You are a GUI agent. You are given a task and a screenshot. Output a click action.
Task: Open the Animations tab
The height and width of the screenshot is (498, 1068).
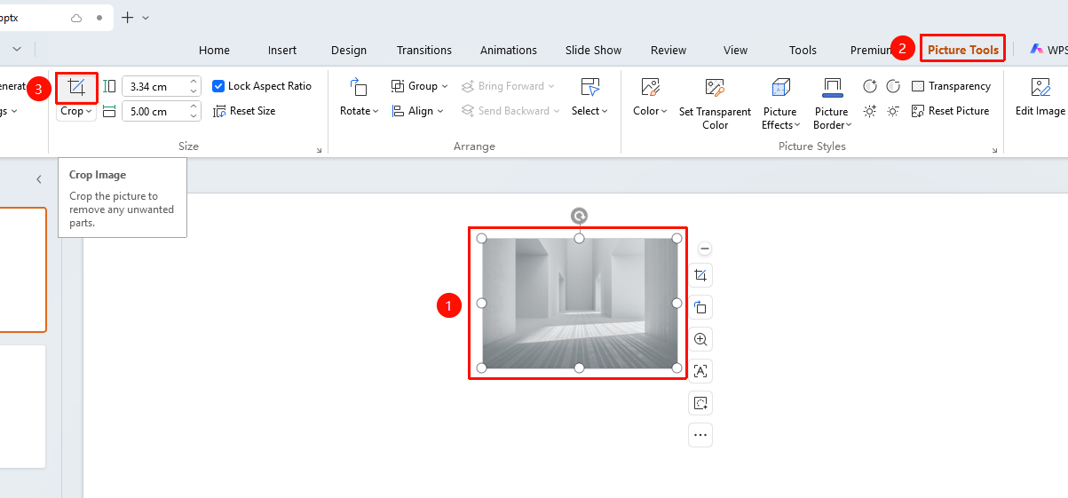tap(509, 50)
